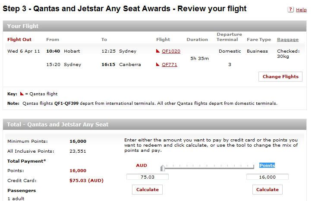The image size is (315, 201).
Task: Click the Qantas flight icon in Key
Action: [22, 94]
